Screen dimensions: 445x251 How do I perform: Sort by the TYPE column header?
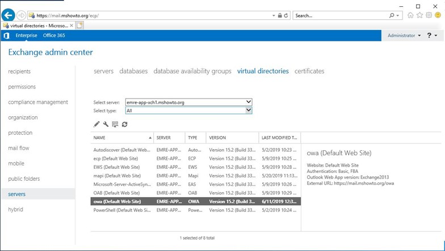(195, 138)
